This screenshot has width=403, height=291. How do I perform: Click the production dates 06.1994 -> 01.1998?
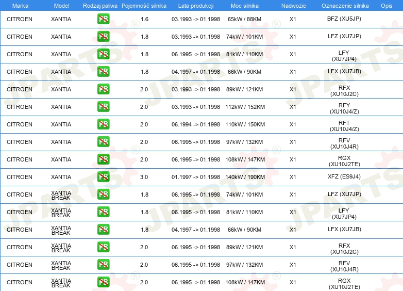point(196,124)
